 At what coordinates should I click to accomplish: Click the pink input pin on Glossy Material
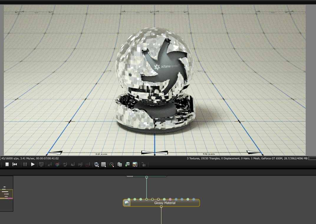[x=170, y=199]
